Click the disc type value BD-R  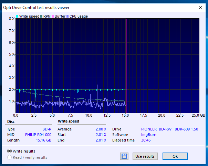(x=47, y=129)
